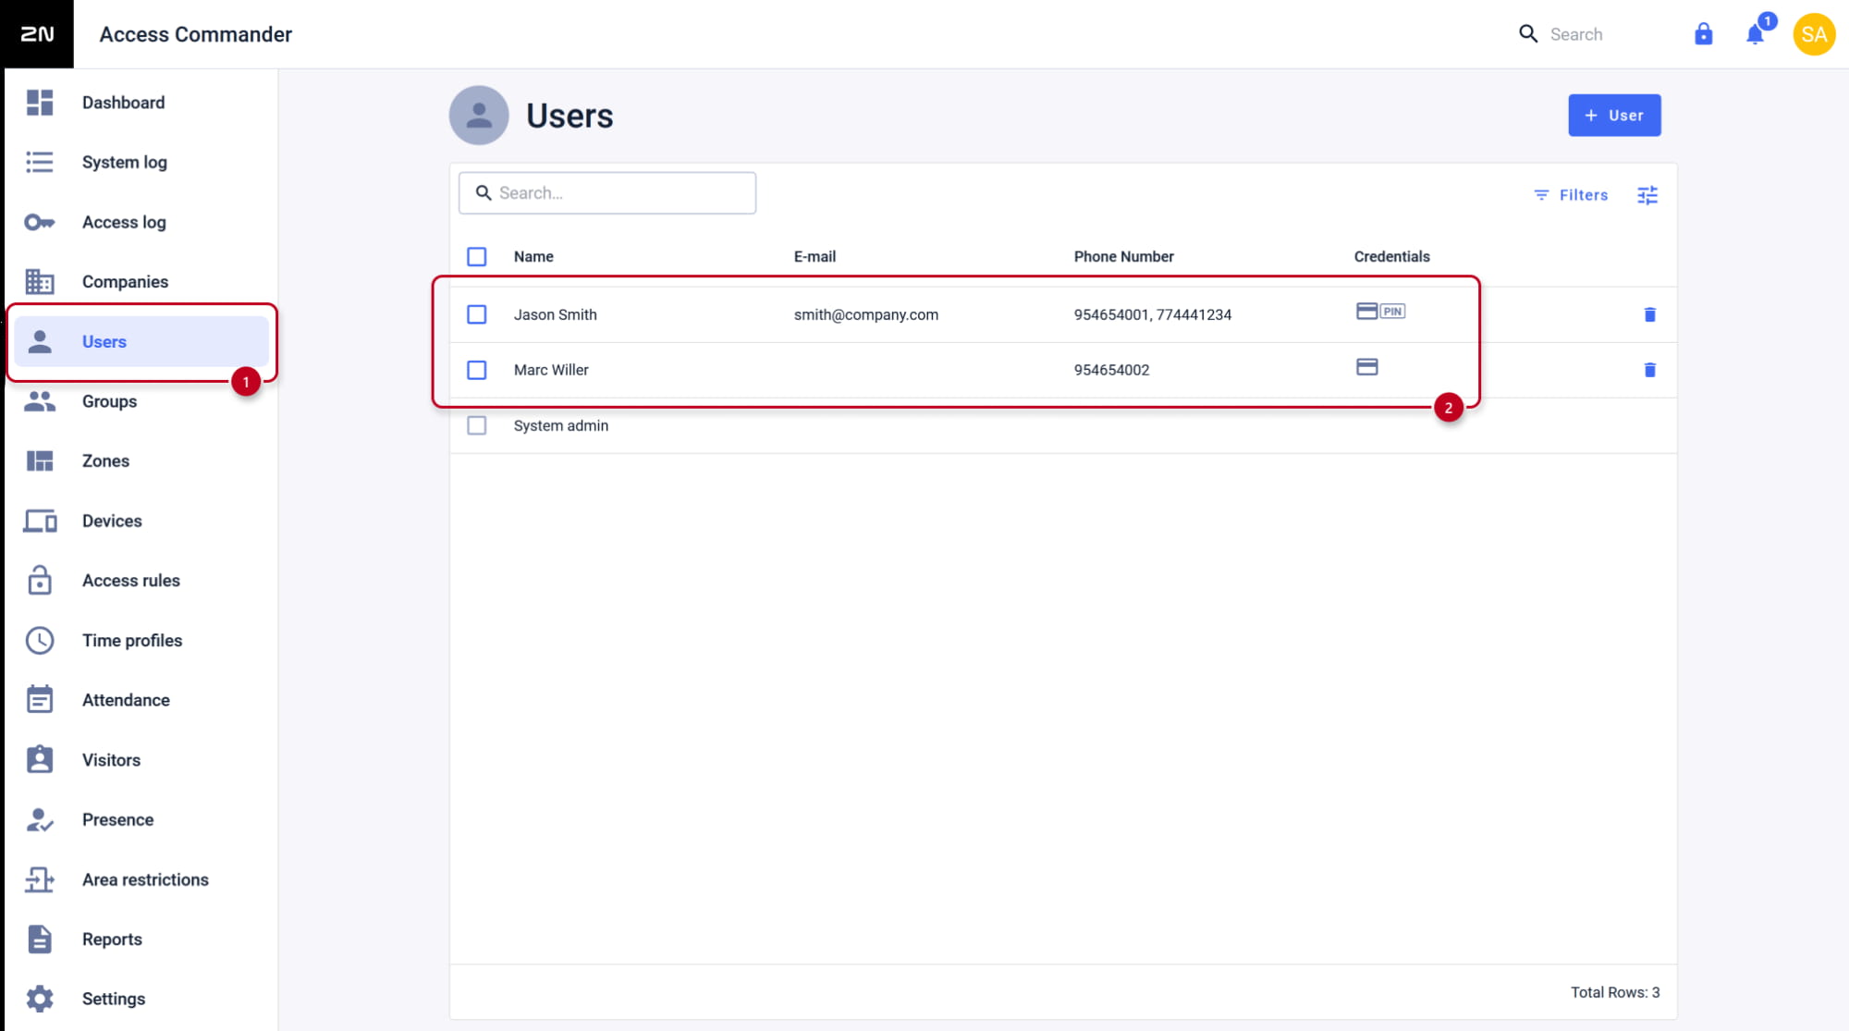The image size is (1849, 1031).
Task: Click the Access log key icon
Action: [40, 222]
